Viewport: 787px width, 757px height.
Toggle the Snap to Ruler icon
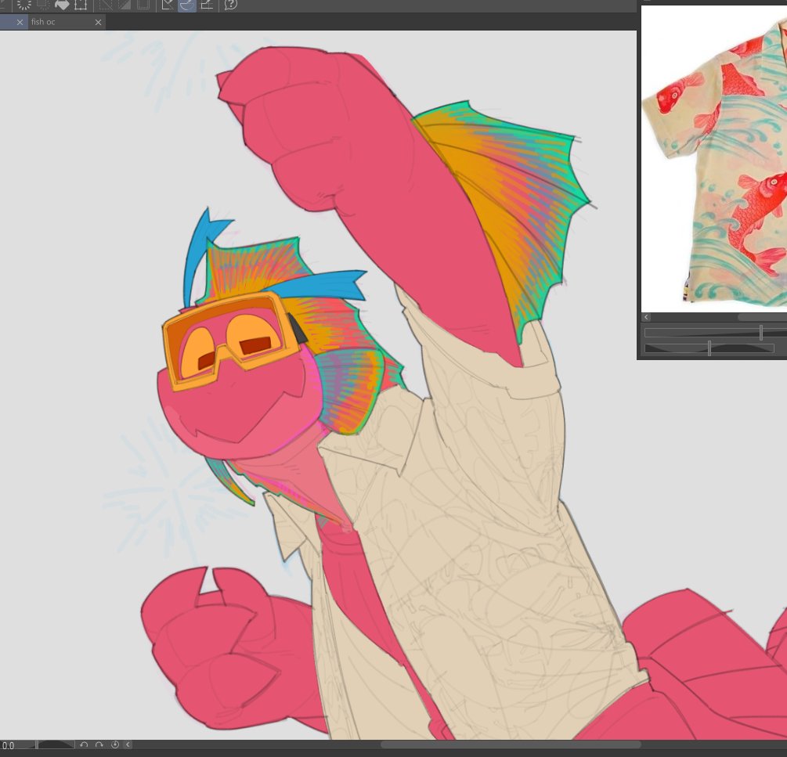point(168,5)
